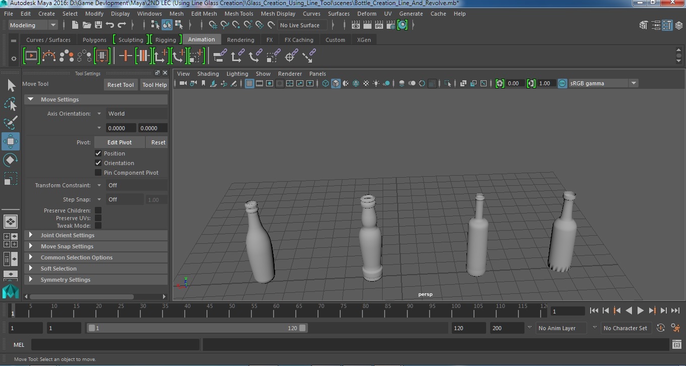Viewport: 686px width, 366px height.
Task: Switch to the Rendering shelf tab
Action: click(x=241, y=40)
